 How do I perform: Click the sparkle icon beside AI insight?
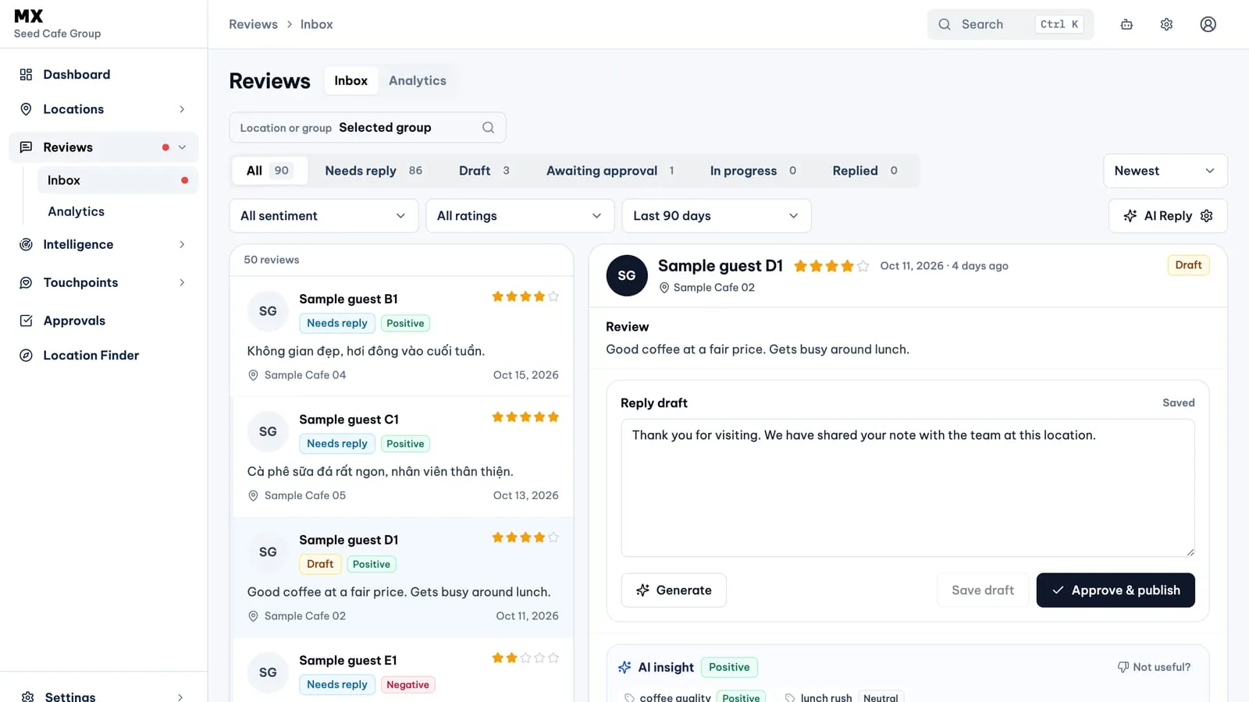point(624,667)
